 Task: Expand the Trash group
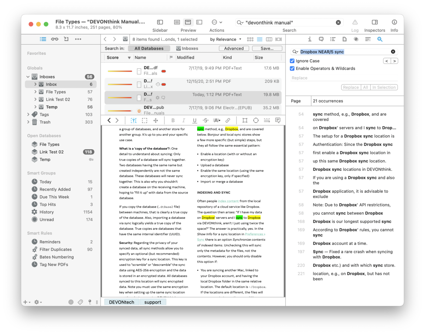tap(28, 122)
